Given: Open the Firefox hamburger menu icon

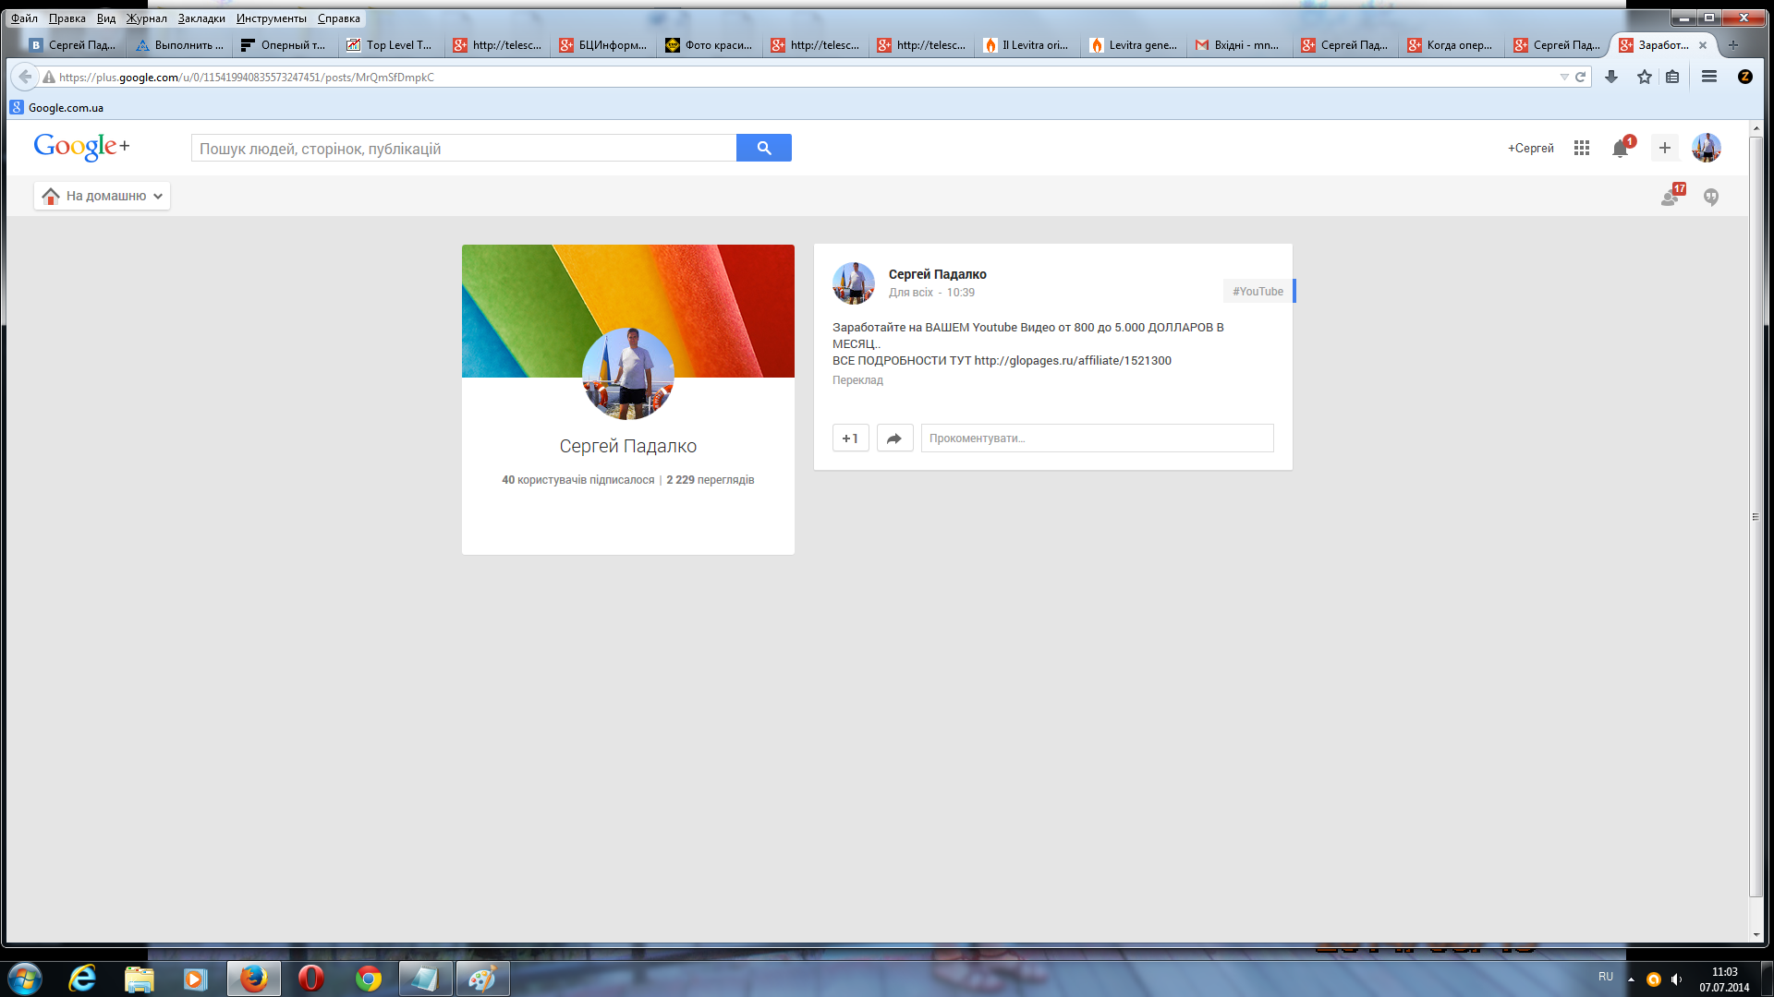Looking at the screenshot, I should (x=1708, y=77).
